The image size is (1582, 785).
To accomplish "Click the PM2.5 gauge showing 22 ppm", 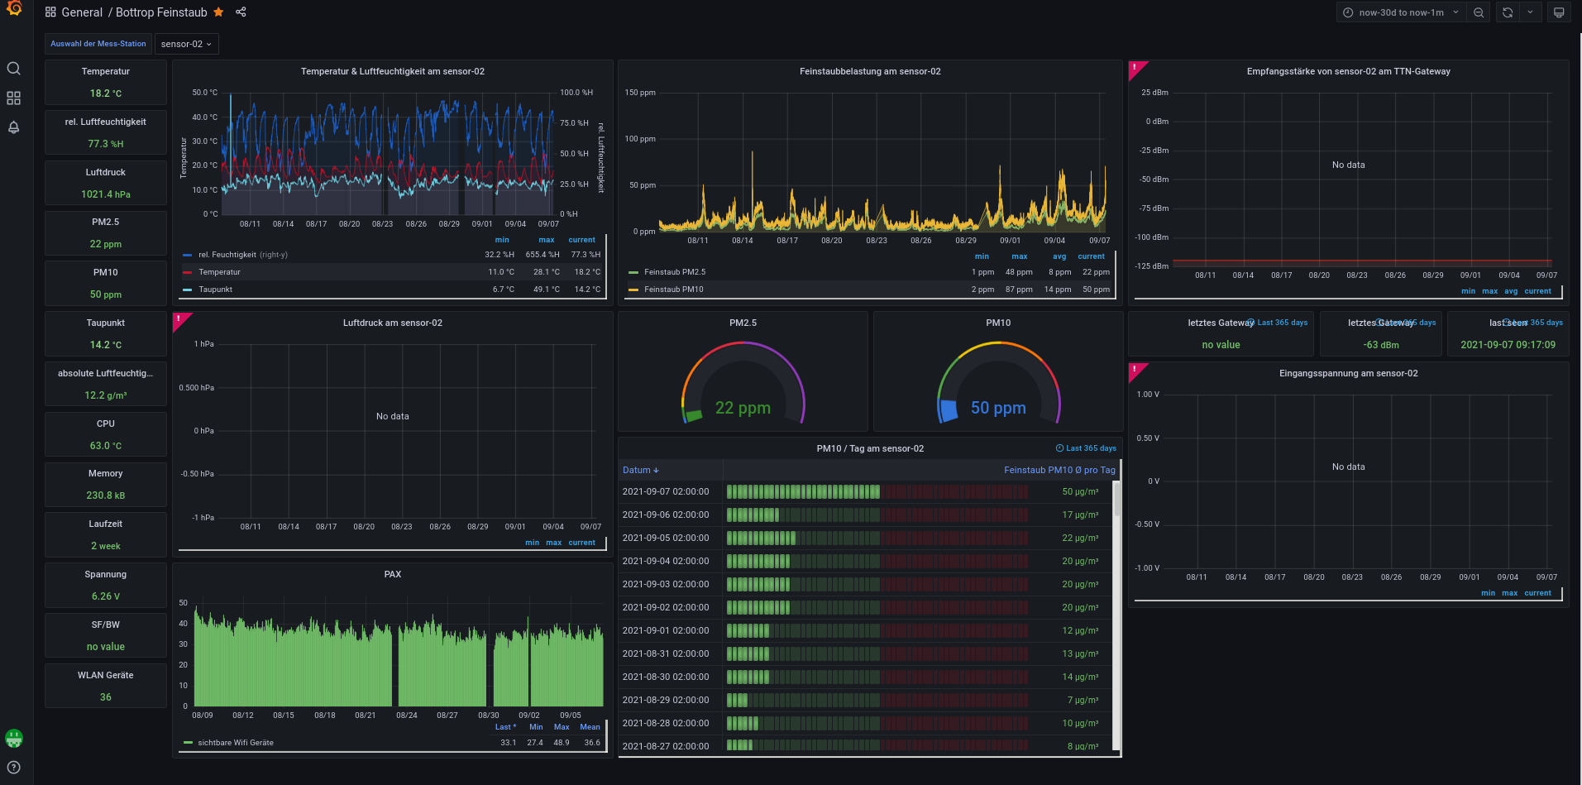I will point(743,382).
